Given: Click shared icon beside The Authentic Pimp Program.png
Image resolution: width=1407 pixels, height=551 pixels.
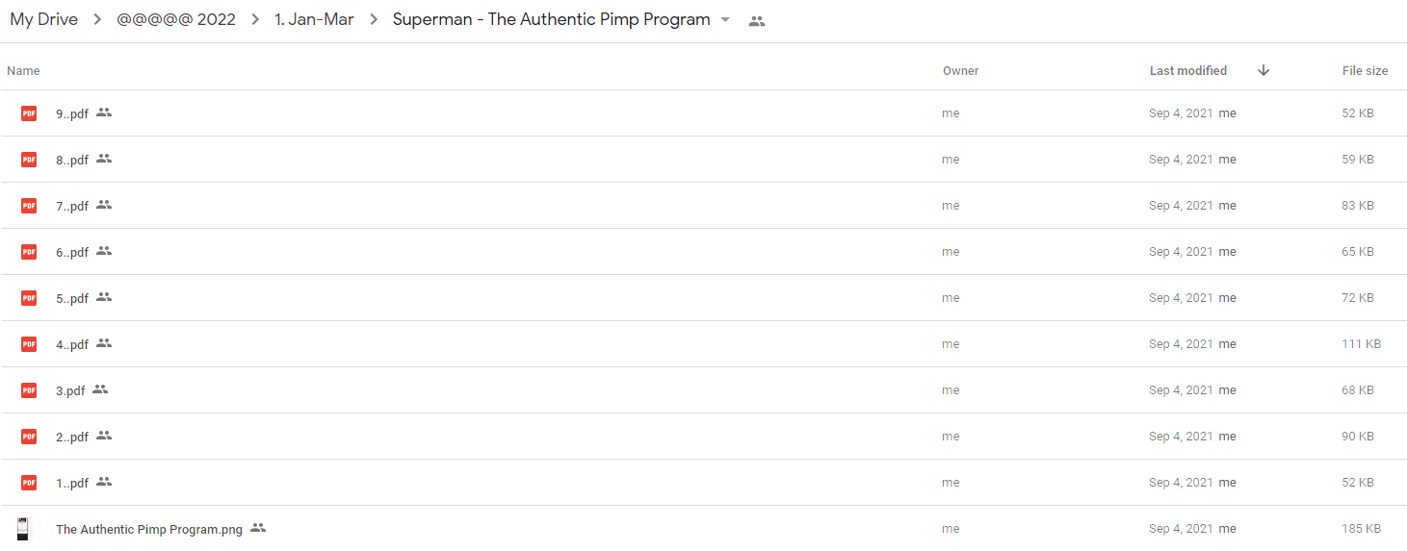Looking at the screenshot, I should 258,528.
